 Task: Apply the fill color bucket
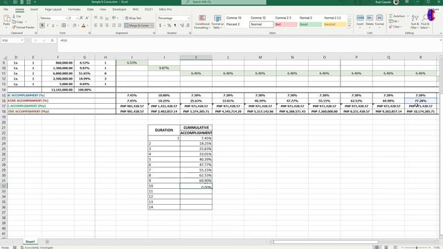(75, 26)
